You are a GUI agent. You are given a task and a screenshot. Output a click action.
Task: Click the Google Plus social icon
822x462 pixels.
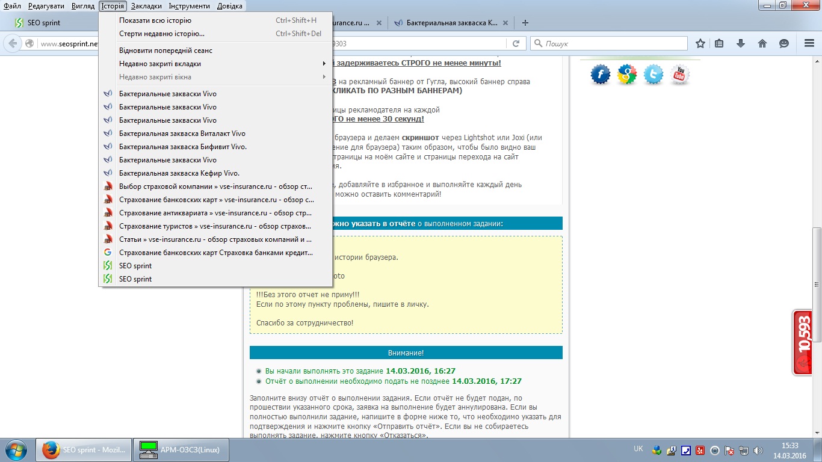(x=626, y=75)
